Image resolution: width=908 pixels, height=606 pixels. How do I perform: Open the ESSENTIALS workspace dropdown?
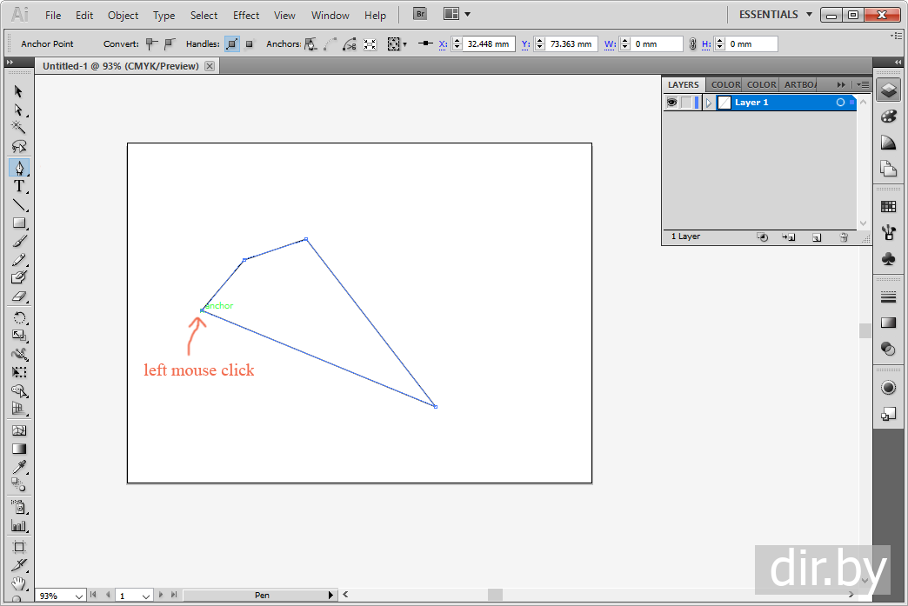click(x=776, y=15)
